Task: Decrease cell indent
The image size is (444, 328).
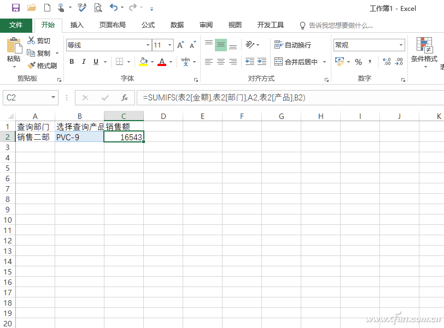Action: click(250, 62)
